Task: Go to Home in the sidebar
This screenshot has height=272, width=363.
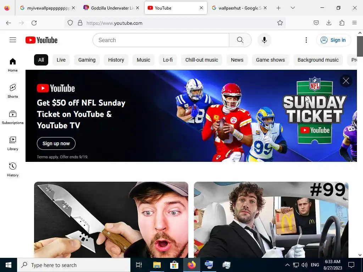Action: click(13, 65)
